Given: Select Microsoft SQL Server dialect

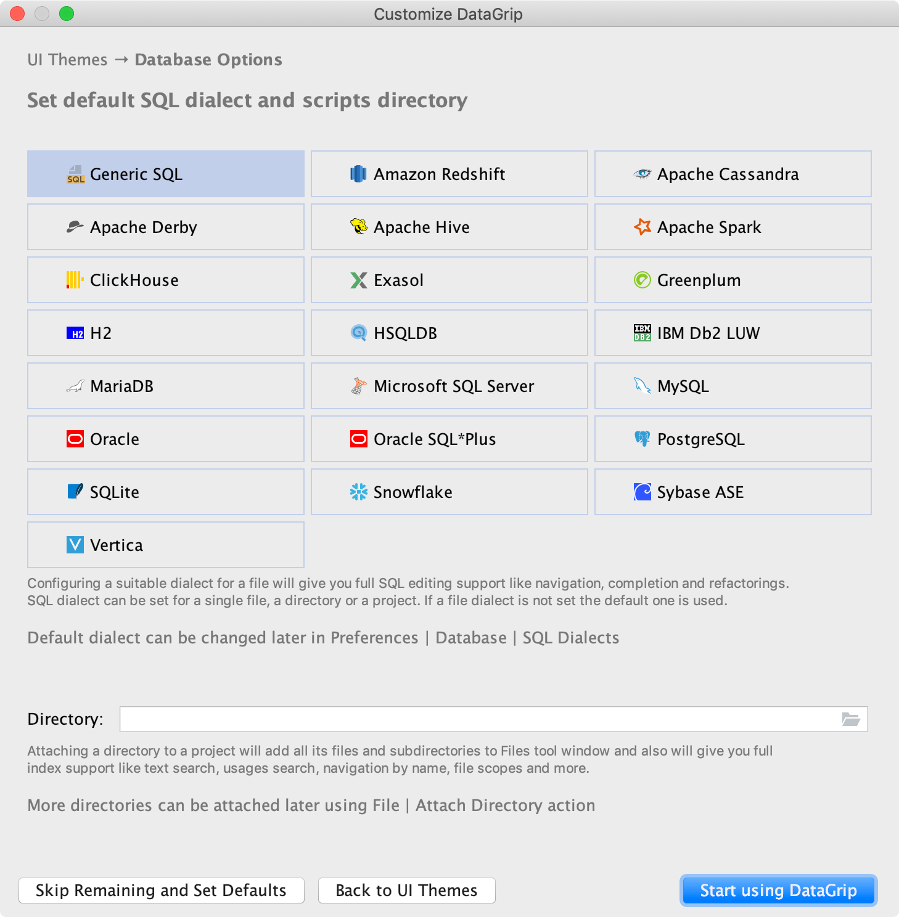Looking at the screenshot, I should [449, 386].
